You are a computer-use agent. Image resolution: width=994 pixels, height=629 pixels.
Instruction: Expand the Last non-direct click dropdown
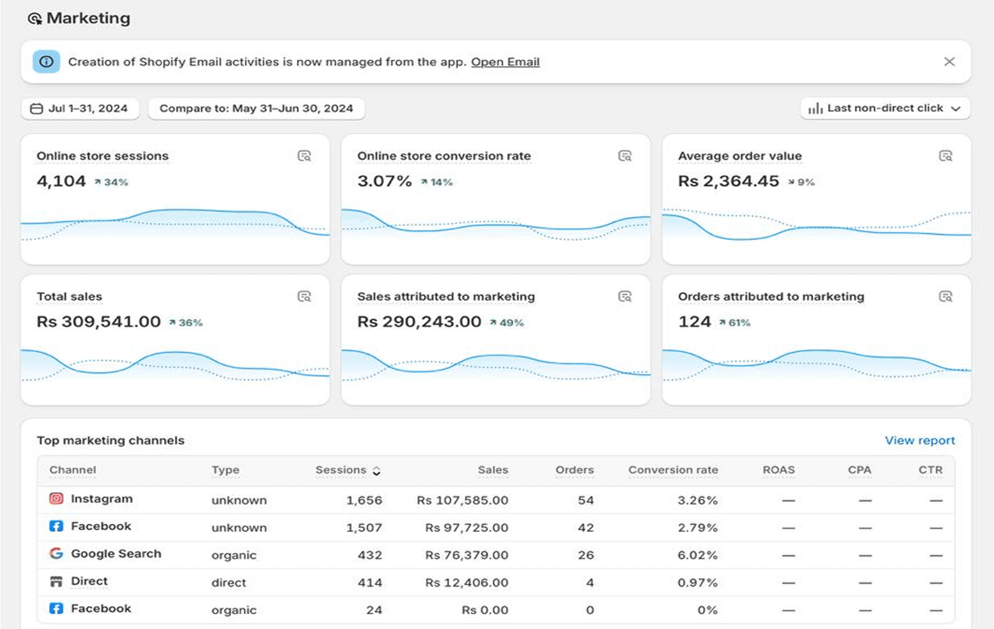coord(885,109)
